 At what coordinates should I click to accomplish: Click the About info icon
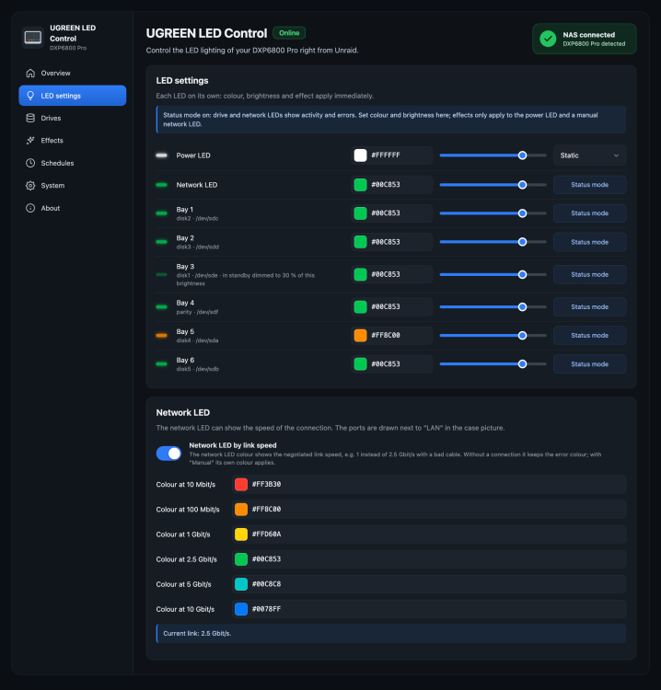coord(30,208)
